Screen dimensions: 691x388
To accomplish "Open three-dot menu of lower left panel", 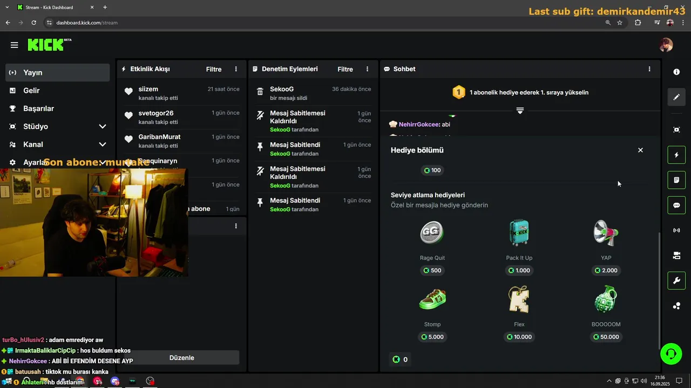I will 236,226.
